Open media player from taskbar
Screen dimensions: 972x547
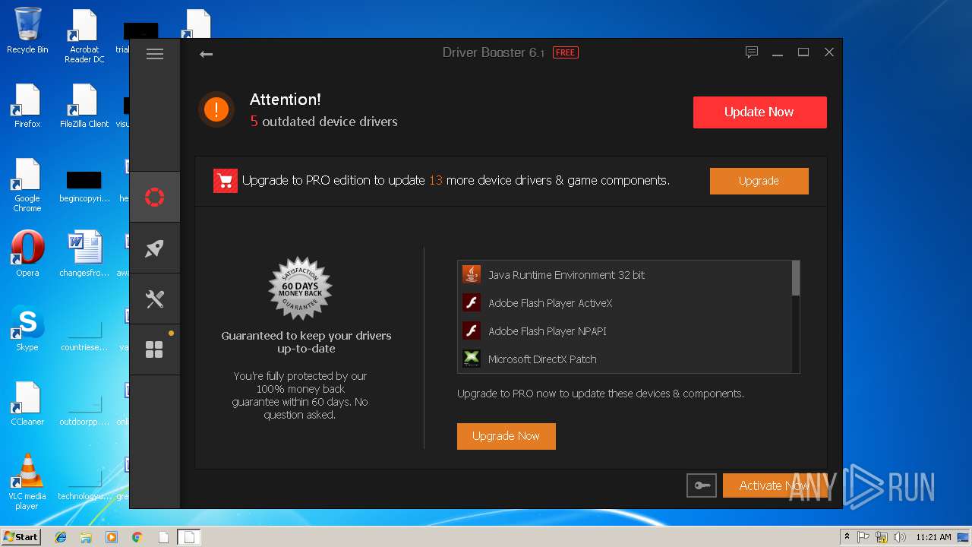tap(112, 537)
